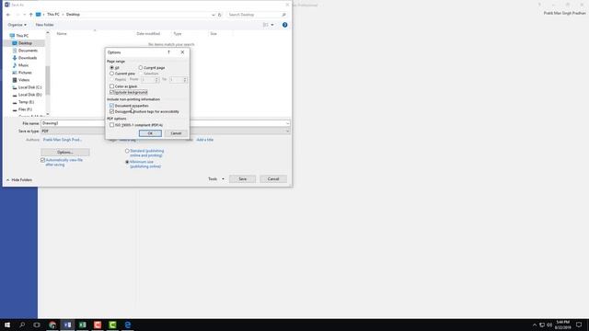Select Minimum size publishing online option
Viewport: 589px width, 331px height.
127,162
